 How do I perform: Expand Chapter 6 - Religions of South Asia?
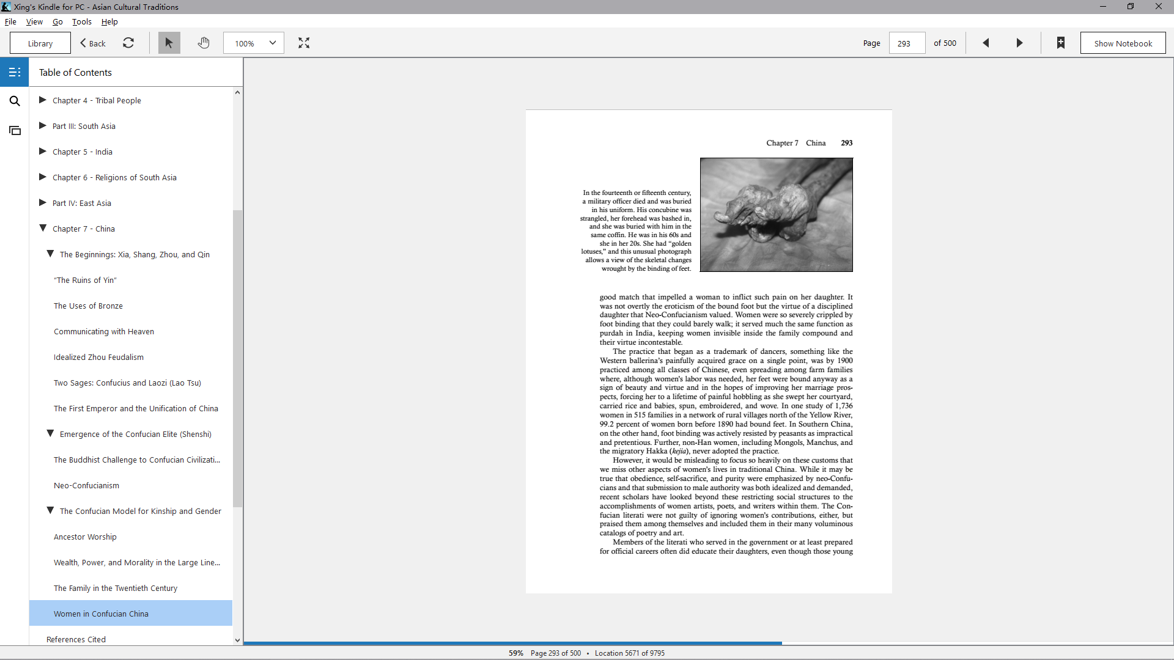[x=43, y=177]
